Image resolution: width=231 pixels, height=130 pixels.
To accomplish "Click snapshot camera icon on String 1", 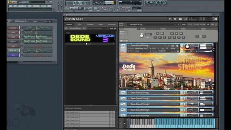I will [x=173, y=46].
